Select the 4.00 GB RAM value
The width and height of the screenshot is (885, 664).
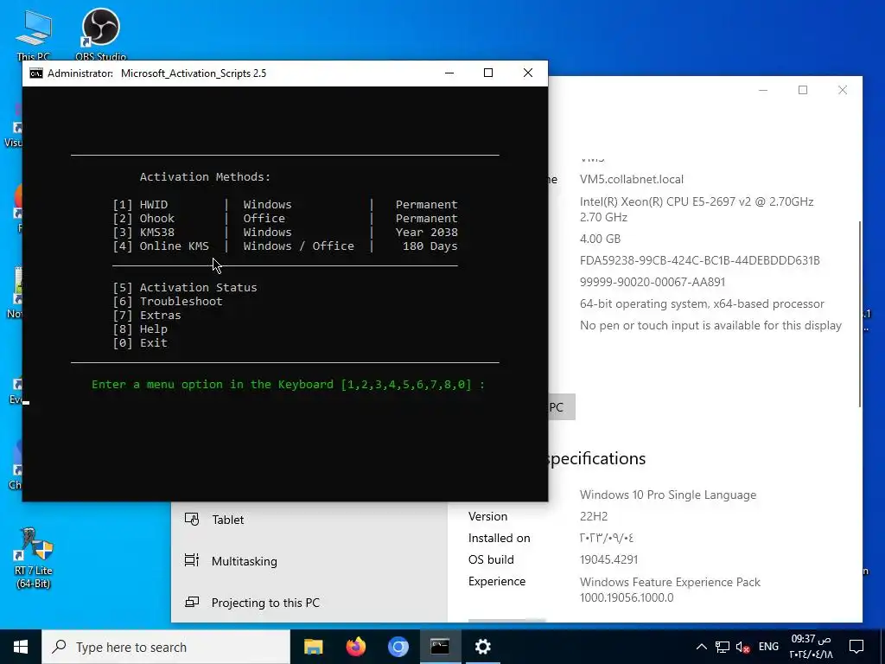click(x=600, y=239)
